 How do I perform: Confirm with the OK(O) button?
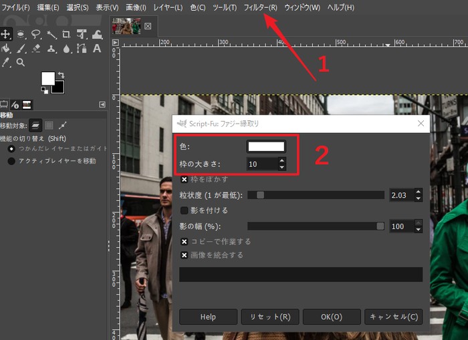pos(332,317)
